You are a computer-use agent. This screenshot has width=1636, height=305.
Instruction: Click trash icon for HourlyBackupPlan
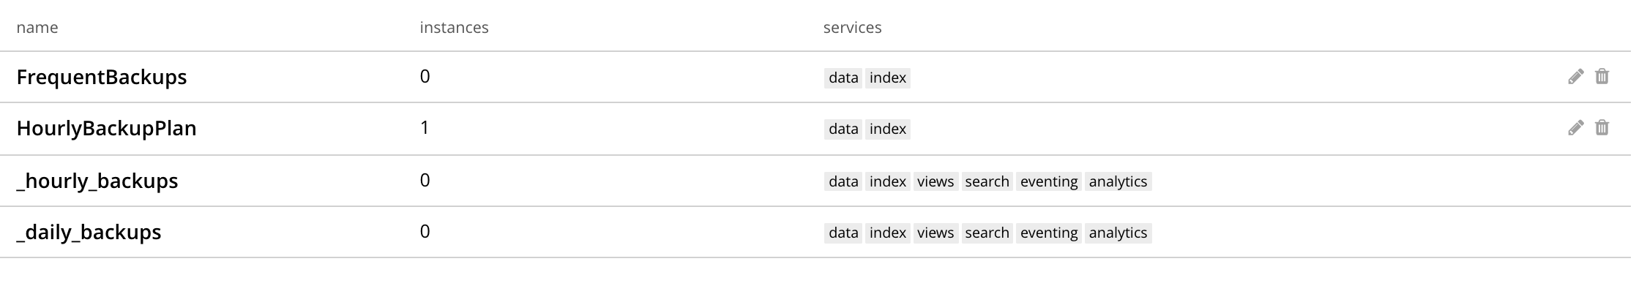pyautogui.click(x=1602, y=128)
